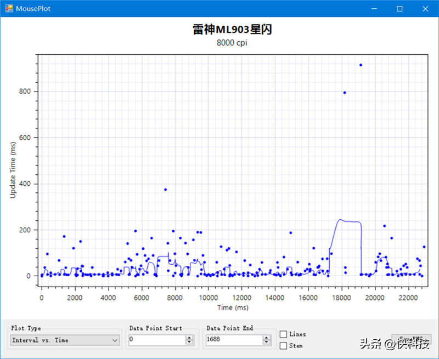Click the "22000" tick label on time axis
The height and width of the screenshot is (359, 439).
(408, 298)
